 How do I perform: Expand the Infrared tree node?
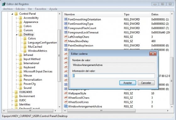point(16,55)
